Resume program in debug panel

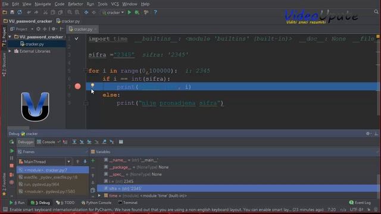point(12,151)
